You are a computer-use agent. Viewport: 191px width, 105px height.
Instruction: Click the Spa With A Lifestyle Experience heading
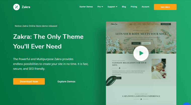click(141, 96)
